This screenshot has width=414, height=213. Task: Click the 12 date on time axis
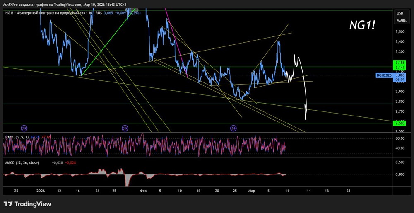coord(59,191)
